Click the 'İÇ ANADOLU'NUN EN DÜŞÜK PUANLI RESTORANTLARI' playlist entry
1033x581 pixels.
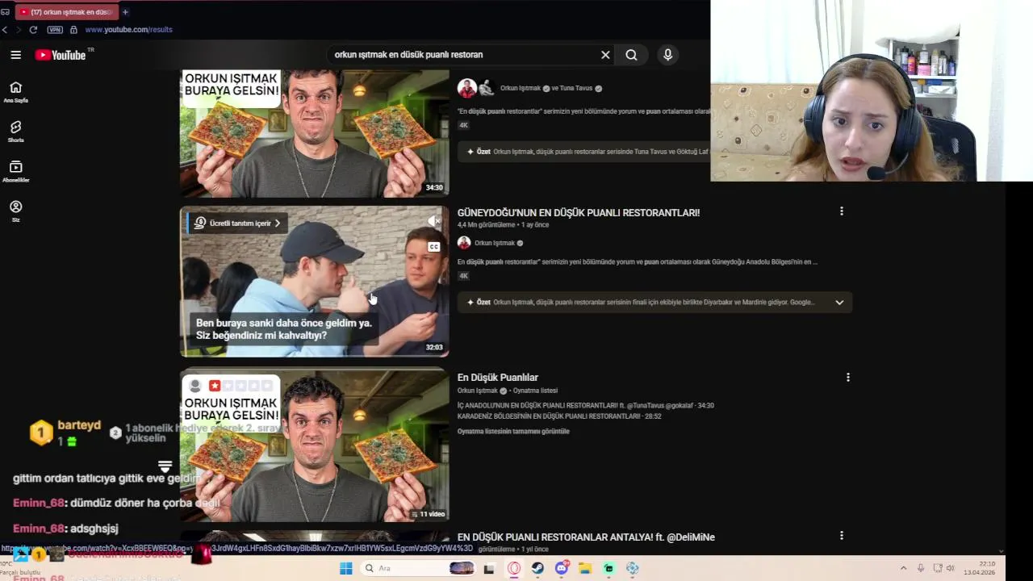[x=586, y=406]
